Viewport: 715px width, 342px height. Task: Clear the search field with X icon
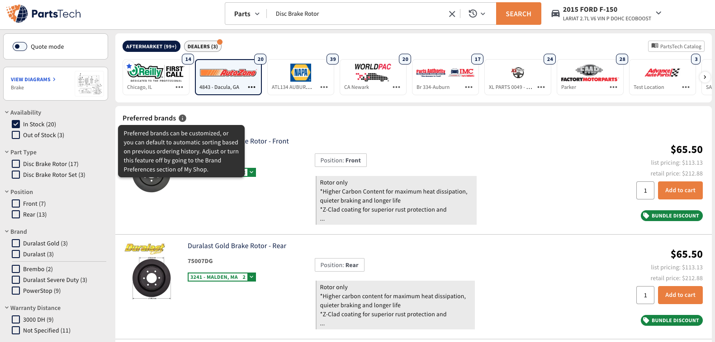pyautogui.click(x=452, y=14)
